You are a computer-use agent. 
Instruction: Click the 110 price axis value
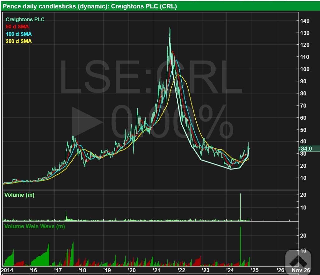(305, 57)
